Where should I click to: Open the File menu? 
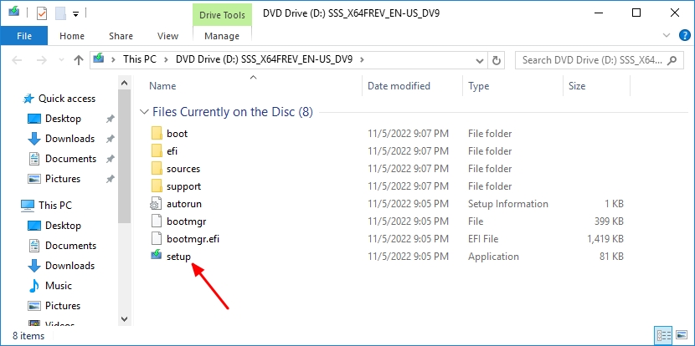24,36
